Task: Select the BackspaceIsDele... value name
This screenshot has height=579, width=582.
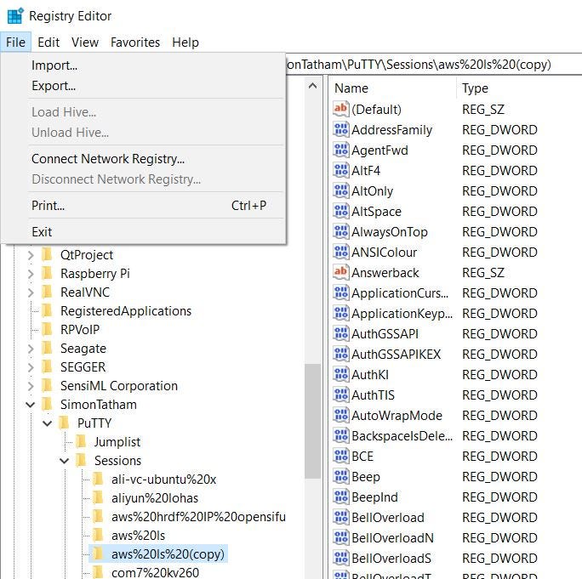Action: pyautogui.click(x=402, y=436)
